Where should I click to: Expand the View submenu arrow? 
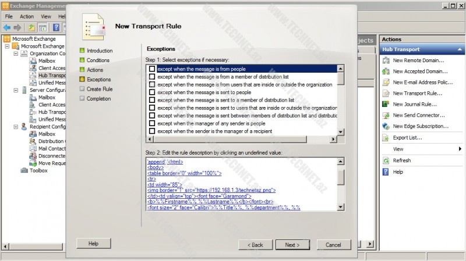tap(460, 149)
